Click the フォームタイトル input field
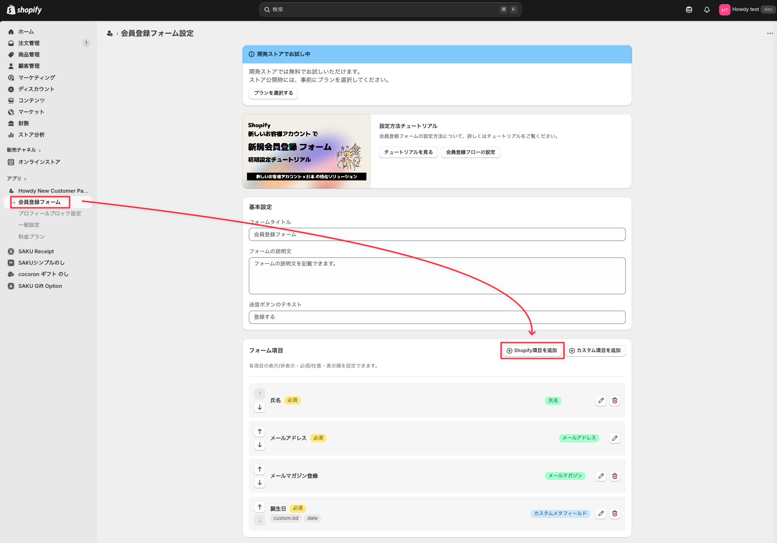This screenshot has width=777, height=543. [437, 235]
